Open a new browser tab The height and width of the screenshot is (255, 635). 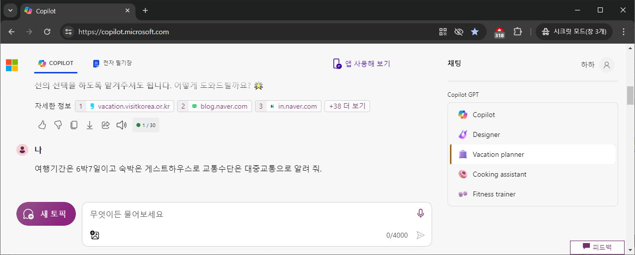(145, 10)
